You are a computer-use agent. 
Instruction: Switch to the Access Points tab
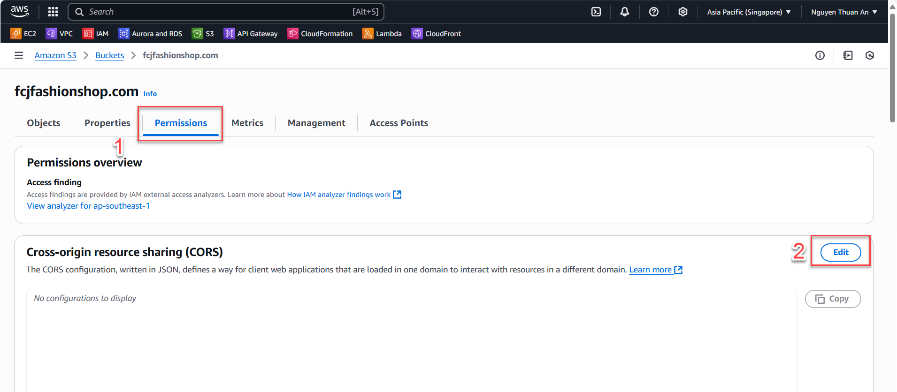coord(399,123)
